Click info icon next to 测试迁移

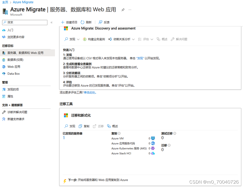coord(175,133)
